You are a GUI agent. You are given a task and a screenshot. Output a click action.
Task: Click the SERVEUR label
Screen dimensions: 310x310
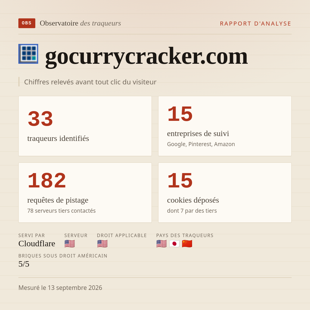[x=76, y=235]
